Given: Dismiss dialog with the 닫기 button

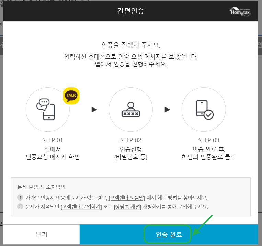Looking at the screenshot, I should (42, 234).
